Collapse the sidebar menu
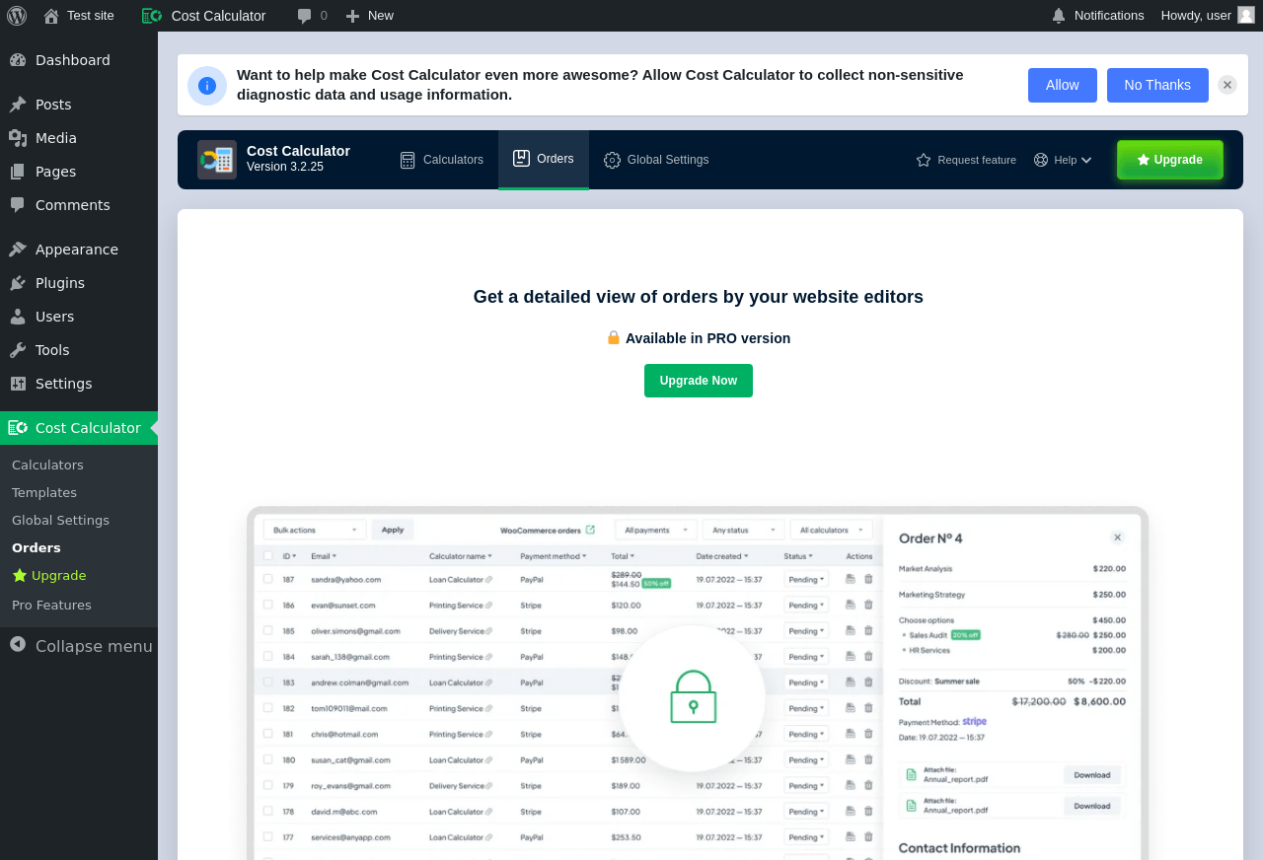1263x860 pixels. 79,646
